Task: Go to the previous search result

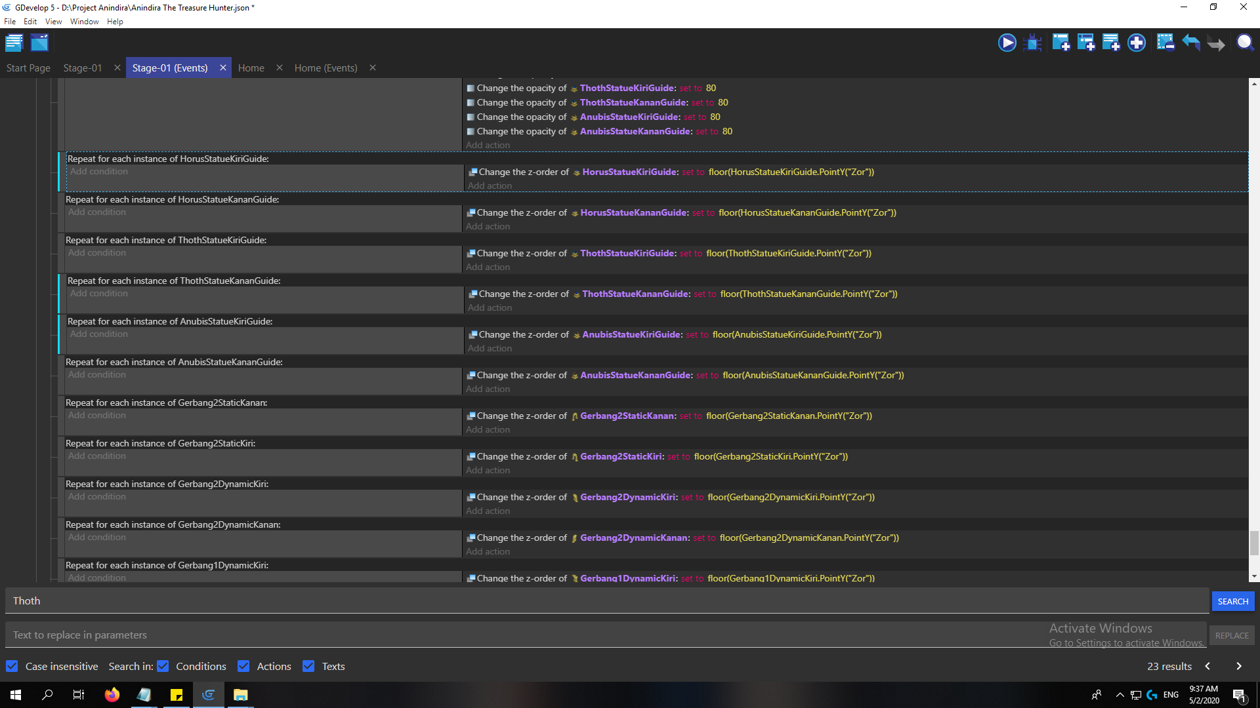Action: point(1207,666)
